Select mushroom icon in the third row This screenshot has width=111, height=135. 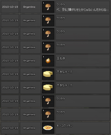click(48, 34)
